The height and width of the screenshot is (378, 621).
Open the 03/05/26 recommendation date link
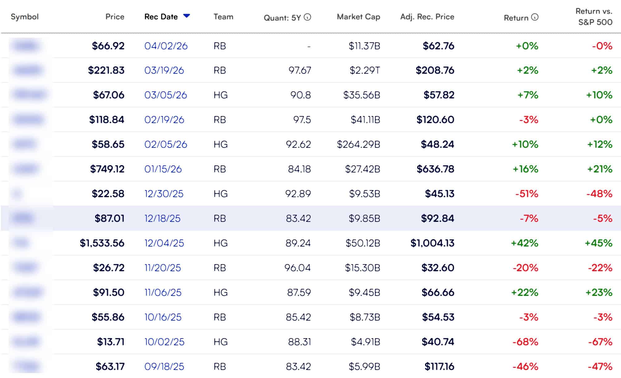pos(166,95)
